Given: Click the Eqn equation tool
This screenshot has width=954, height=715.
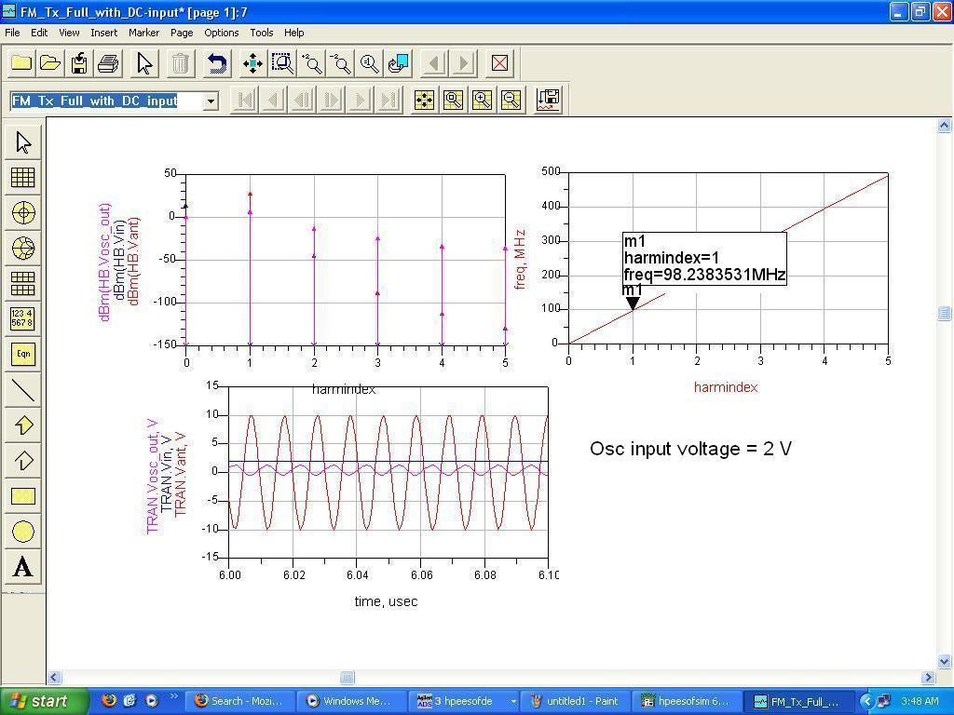Looking at the screenshot, I should [23, 354].
